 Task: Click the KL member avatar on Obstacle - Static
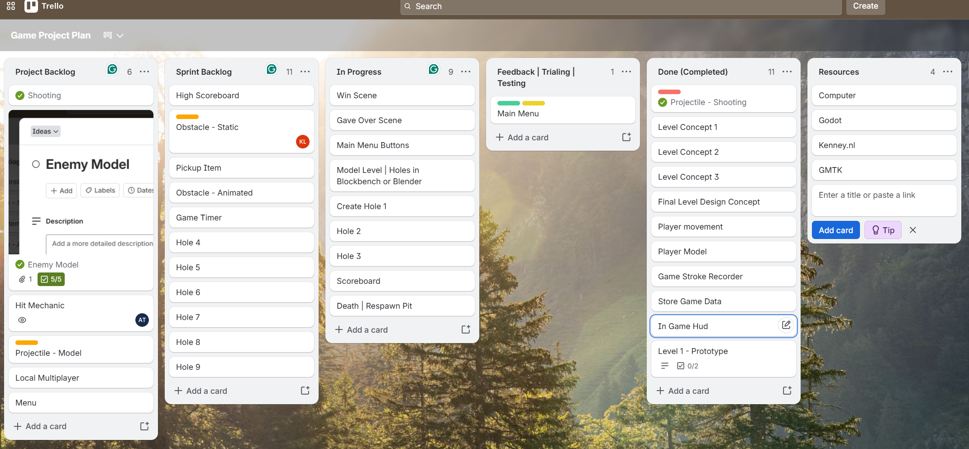pyautogui.click(x=303, y=142)
